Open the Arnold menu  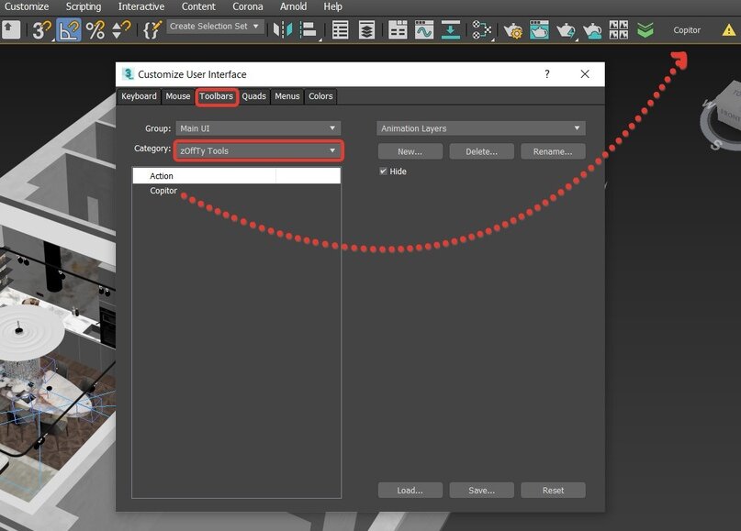pos(293,6)
